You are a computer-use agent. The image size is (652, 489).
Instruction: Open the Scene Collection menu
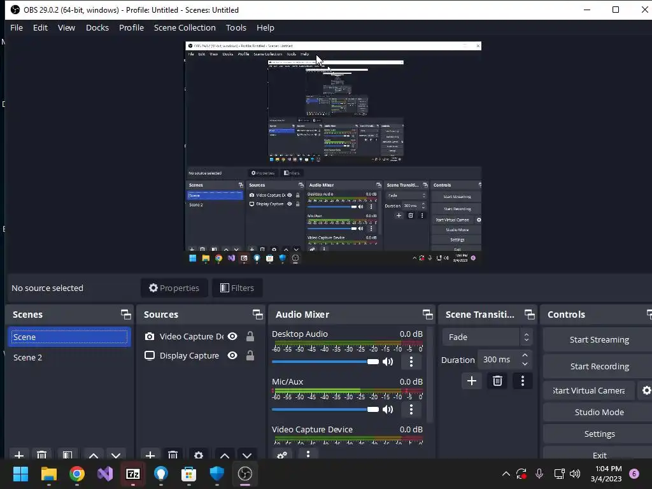(185, 27)
